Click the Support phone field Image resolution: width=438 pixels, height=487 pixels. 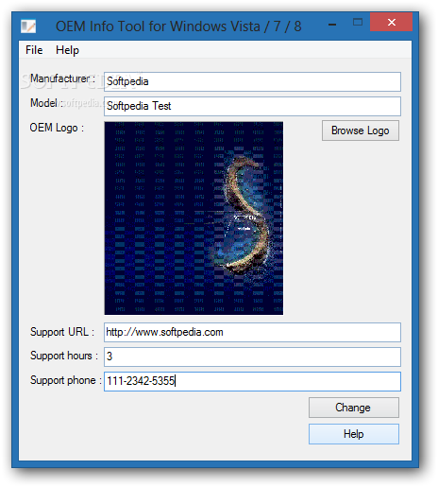pos(252,381)
